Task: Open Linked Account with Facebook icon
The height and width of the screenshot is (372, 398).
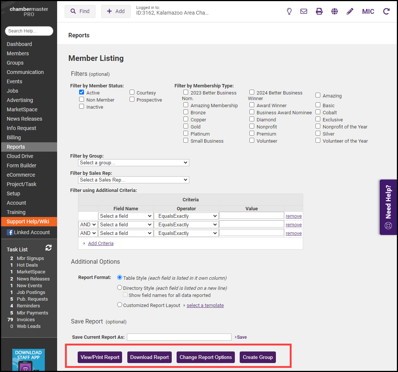Action: (28, 232)
